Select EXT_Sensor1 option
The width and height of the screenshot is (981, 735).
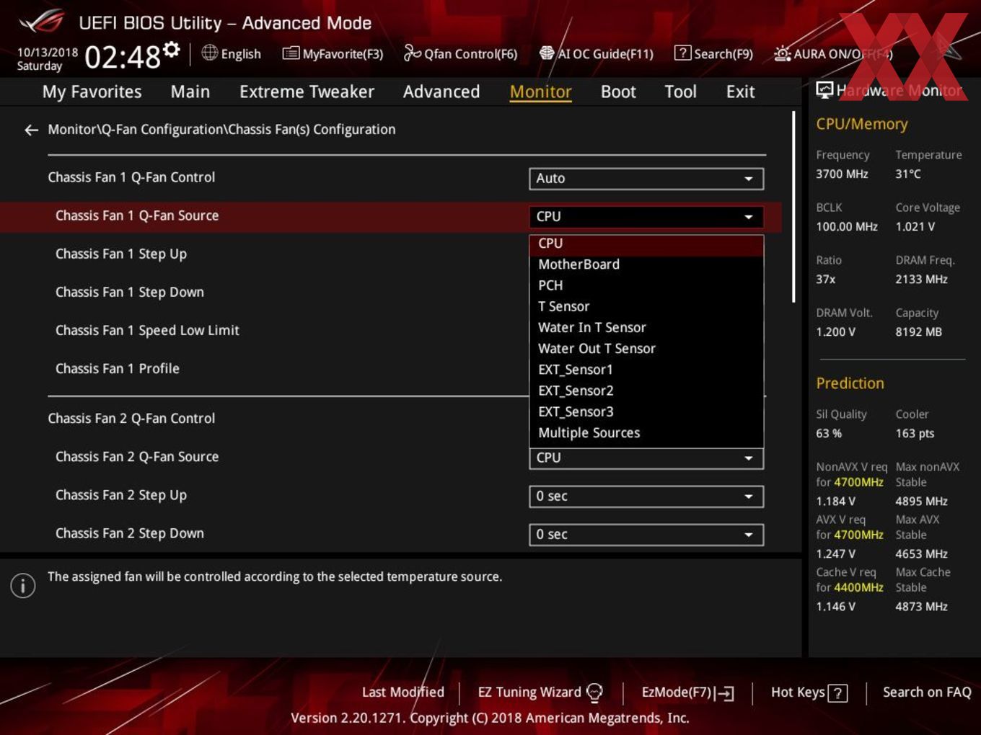[x=646, y=370]
